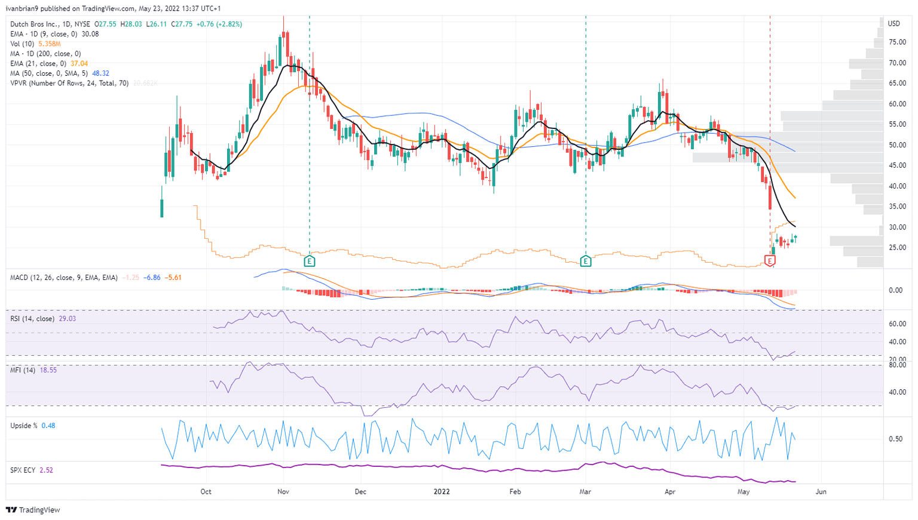Click the Upside % value 0.48
This screenshot has width=918, height=520.
(48, 426)
